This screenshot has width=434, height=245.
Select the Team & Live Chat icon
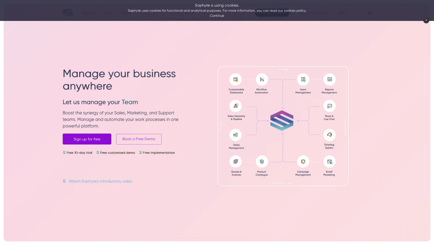tap(329, 106)
